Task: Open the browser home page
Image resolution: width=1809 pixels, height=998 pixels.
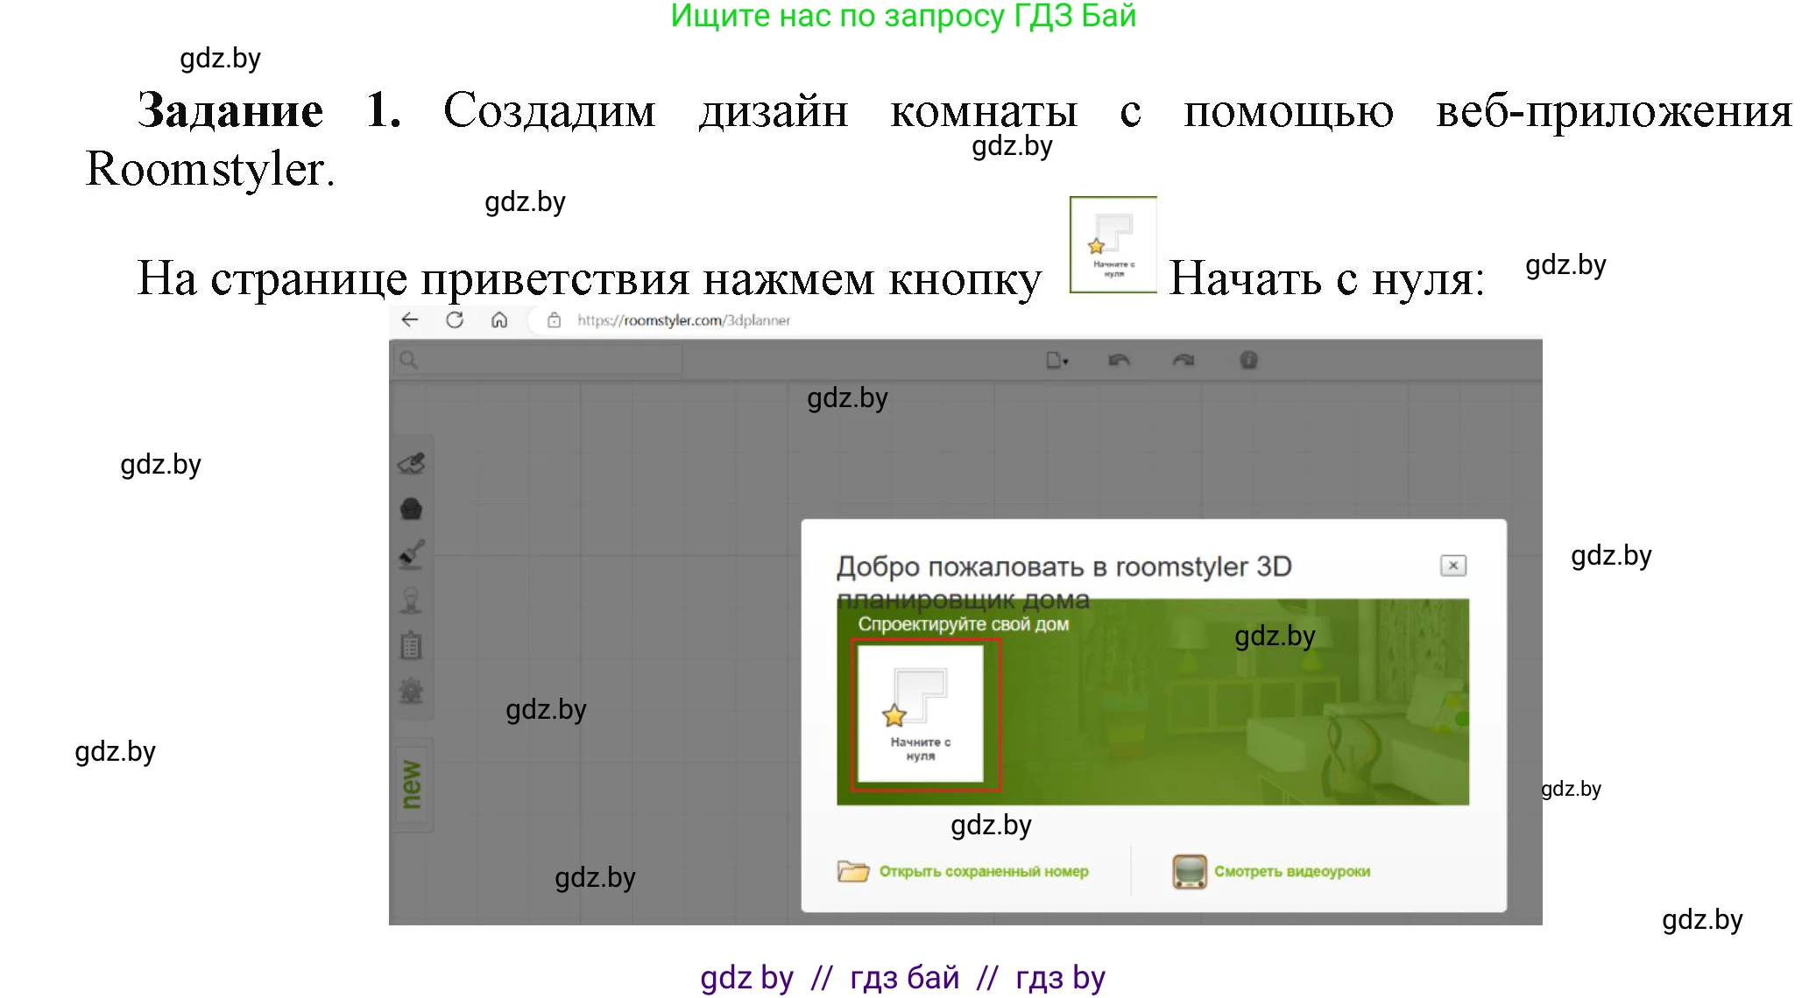Action: pyautogui.click(x=499, y=320)
